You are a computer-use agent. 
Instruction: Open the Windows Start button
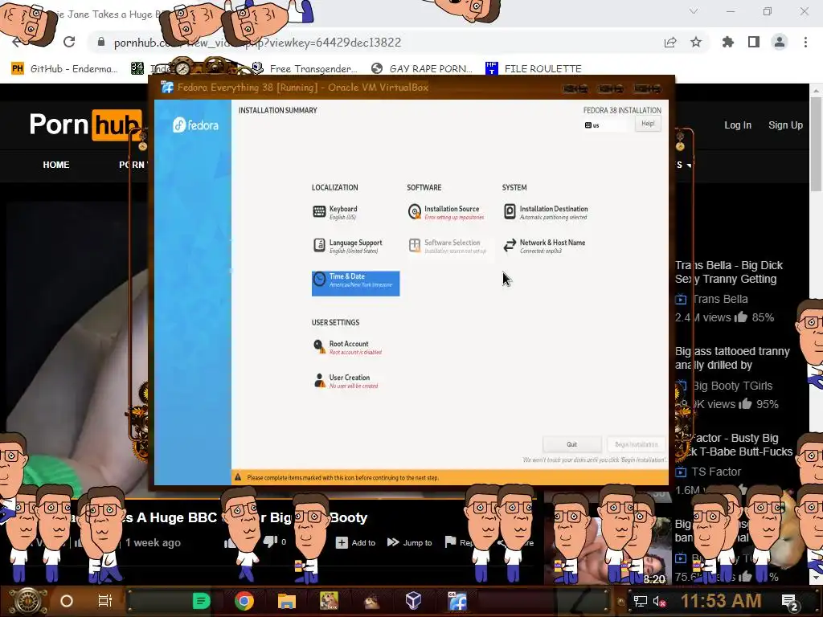[x=27, y=601]
